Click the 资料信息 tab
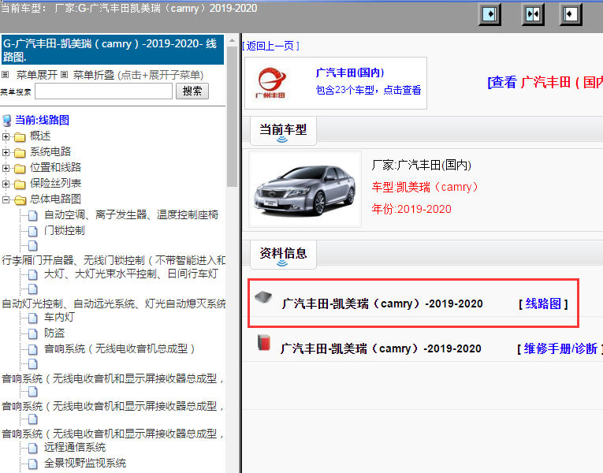 coord(283,254)
